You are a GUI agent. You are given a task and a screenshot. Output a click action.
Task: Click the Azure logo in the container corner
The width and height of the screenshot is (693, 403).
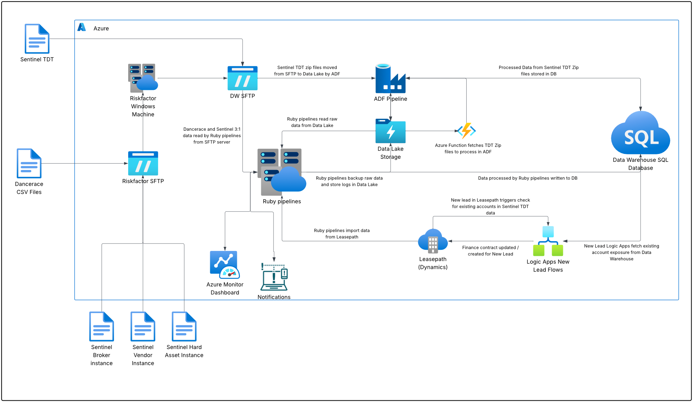(82, 27)
